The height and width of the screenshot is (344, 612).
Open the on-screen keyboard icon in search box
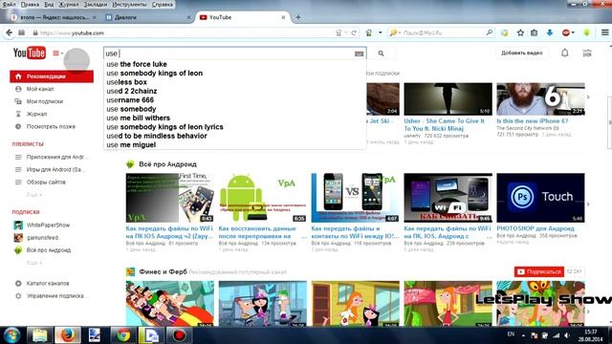[x=360, y=54]
